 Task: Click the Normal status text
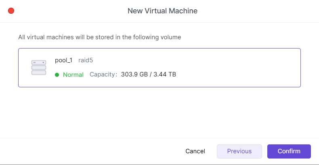(73, 74)
